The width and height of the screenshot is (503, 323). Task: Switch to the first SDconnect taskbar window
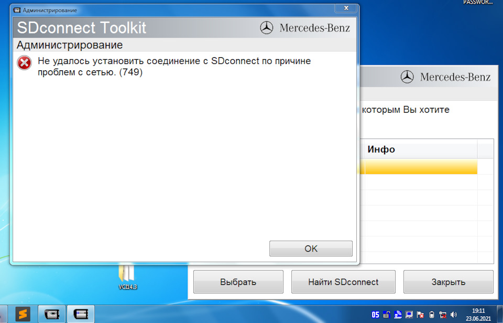coord(52,314)
